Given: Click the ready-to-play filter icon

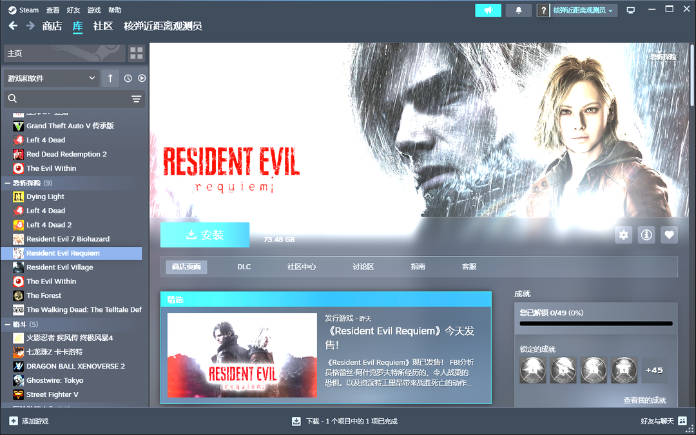Looking at the screenshot, I should pyautogui.click(x=142, y=78).
